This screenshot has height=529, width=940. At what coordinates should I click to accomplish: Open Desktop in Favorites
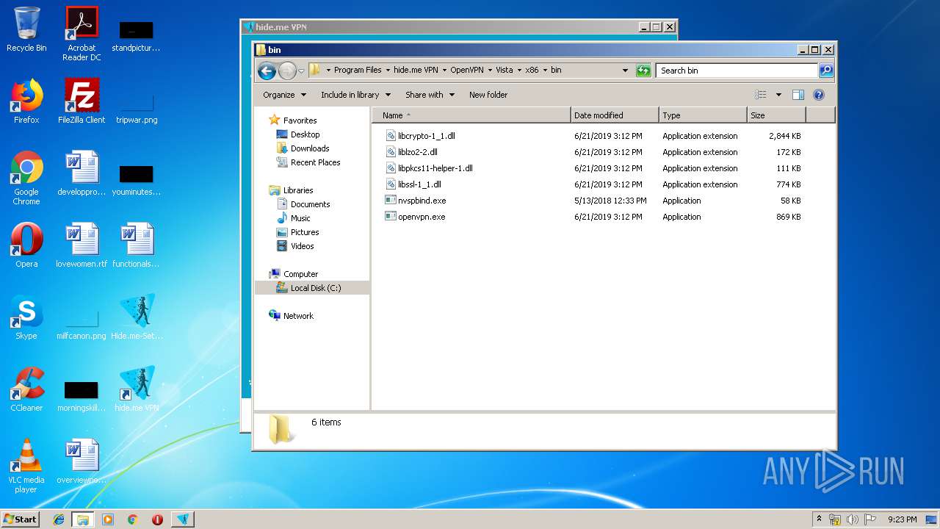[x=305, y=134]
